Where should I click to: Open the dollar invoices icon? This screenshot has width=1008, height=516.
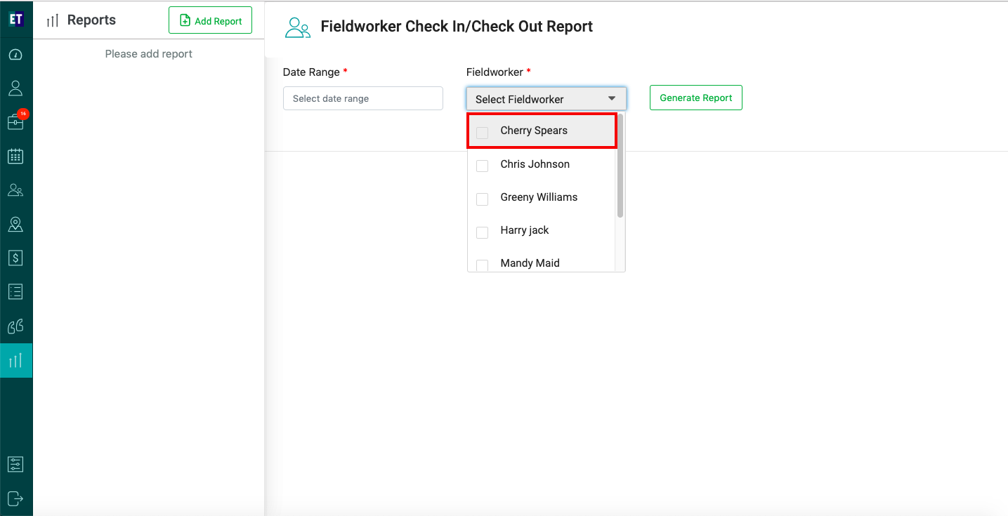pyautogui.click(x=15, y=258)
